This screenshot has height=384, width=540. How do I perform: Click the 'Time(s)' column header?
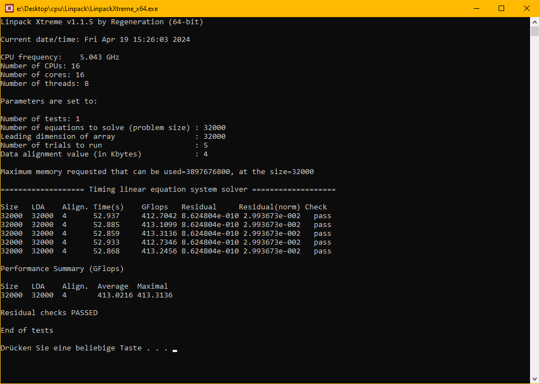(x=109, y=207)
